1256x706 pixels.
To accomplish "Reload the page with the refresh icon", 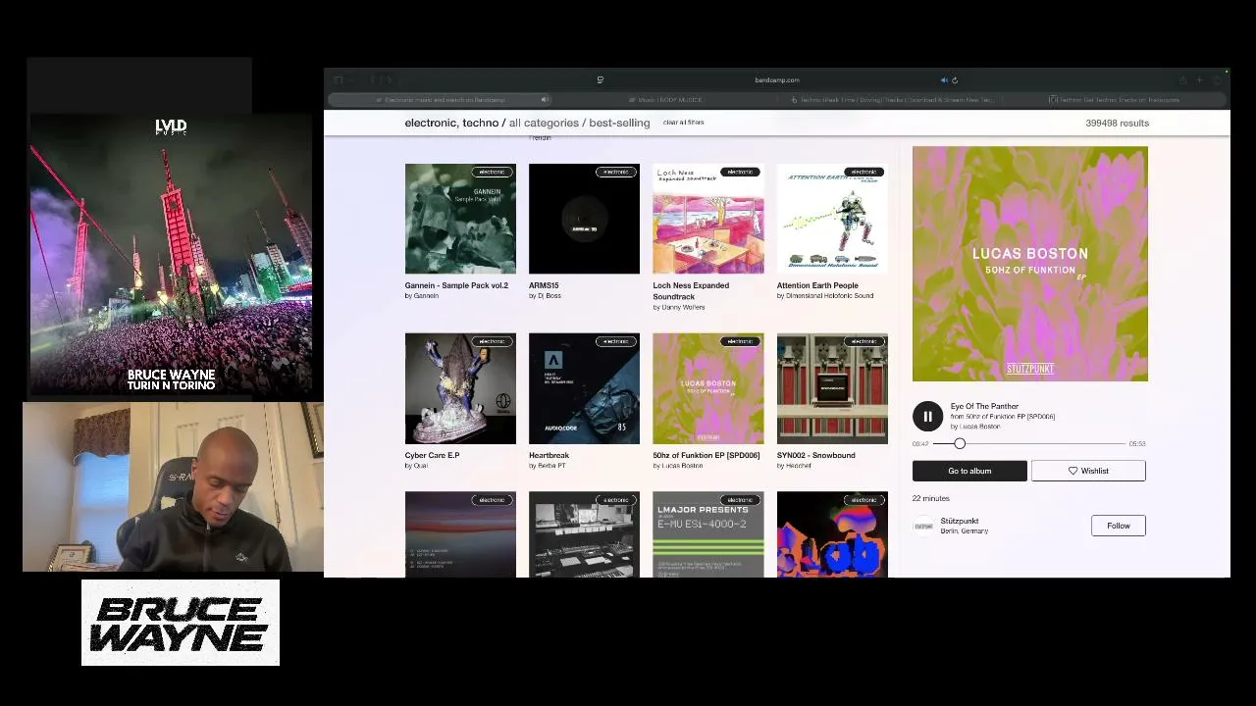I will point(955,80).
